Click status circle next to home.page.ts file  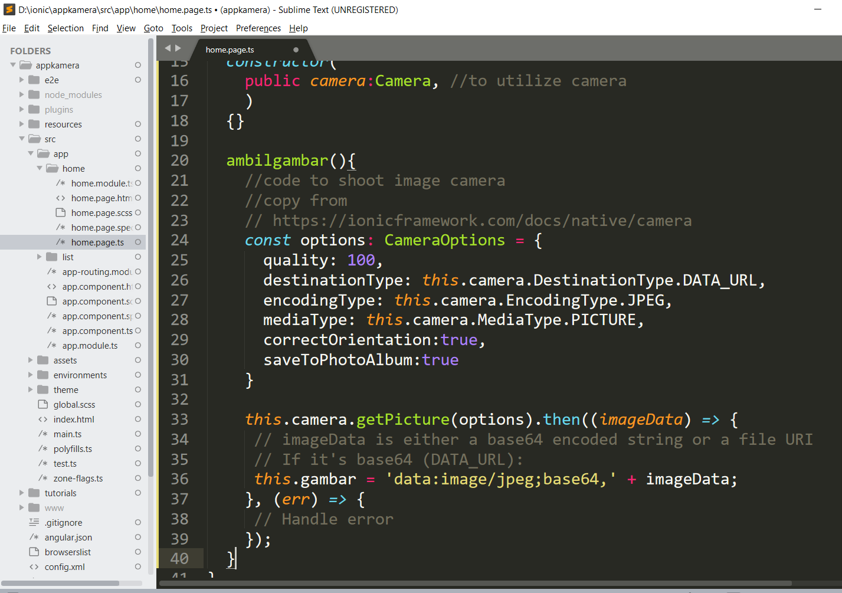coord(137,242)
